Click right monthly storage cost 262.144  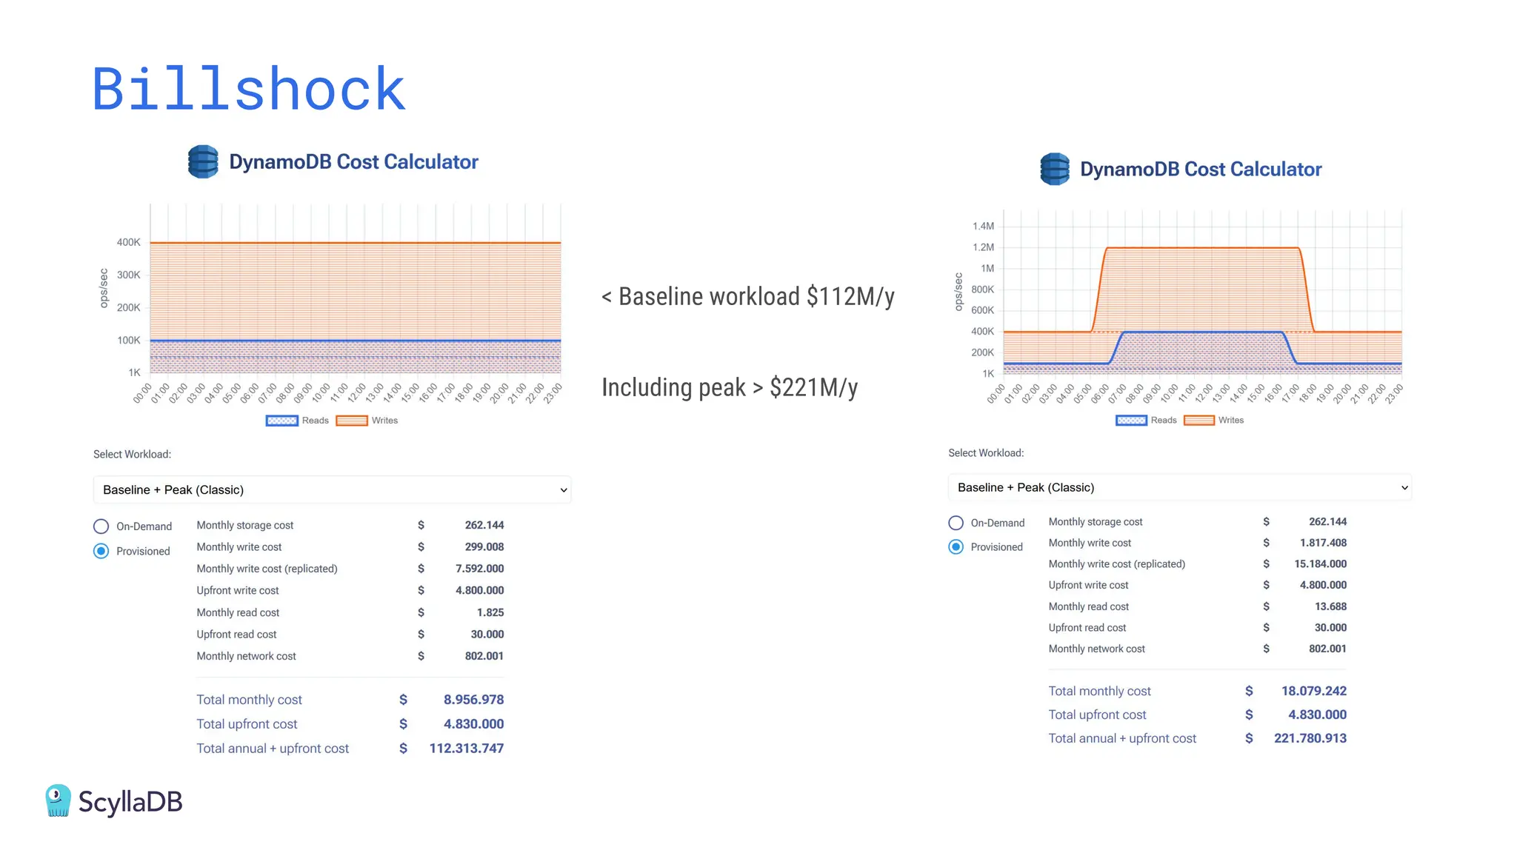tap(1328, 522)
